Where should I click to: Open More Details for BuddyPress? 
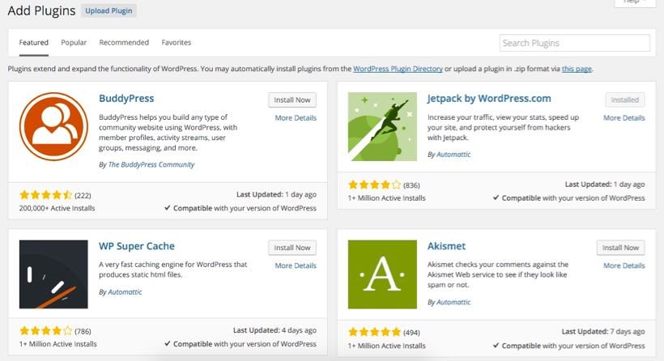[296, 118]
